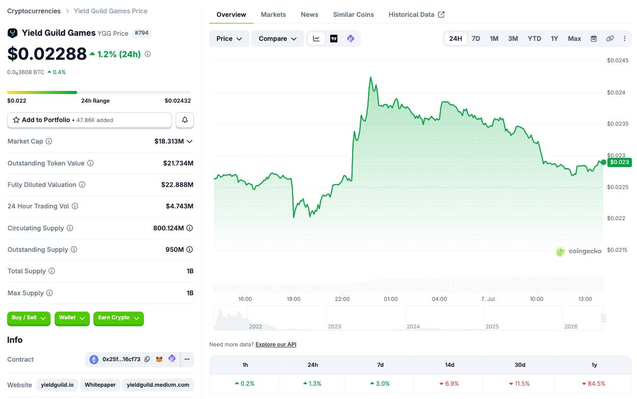637x399 pixels.
Task: Open the yieldguild.medium.com link
Action: pyautogui.click(x=158, y=385)
